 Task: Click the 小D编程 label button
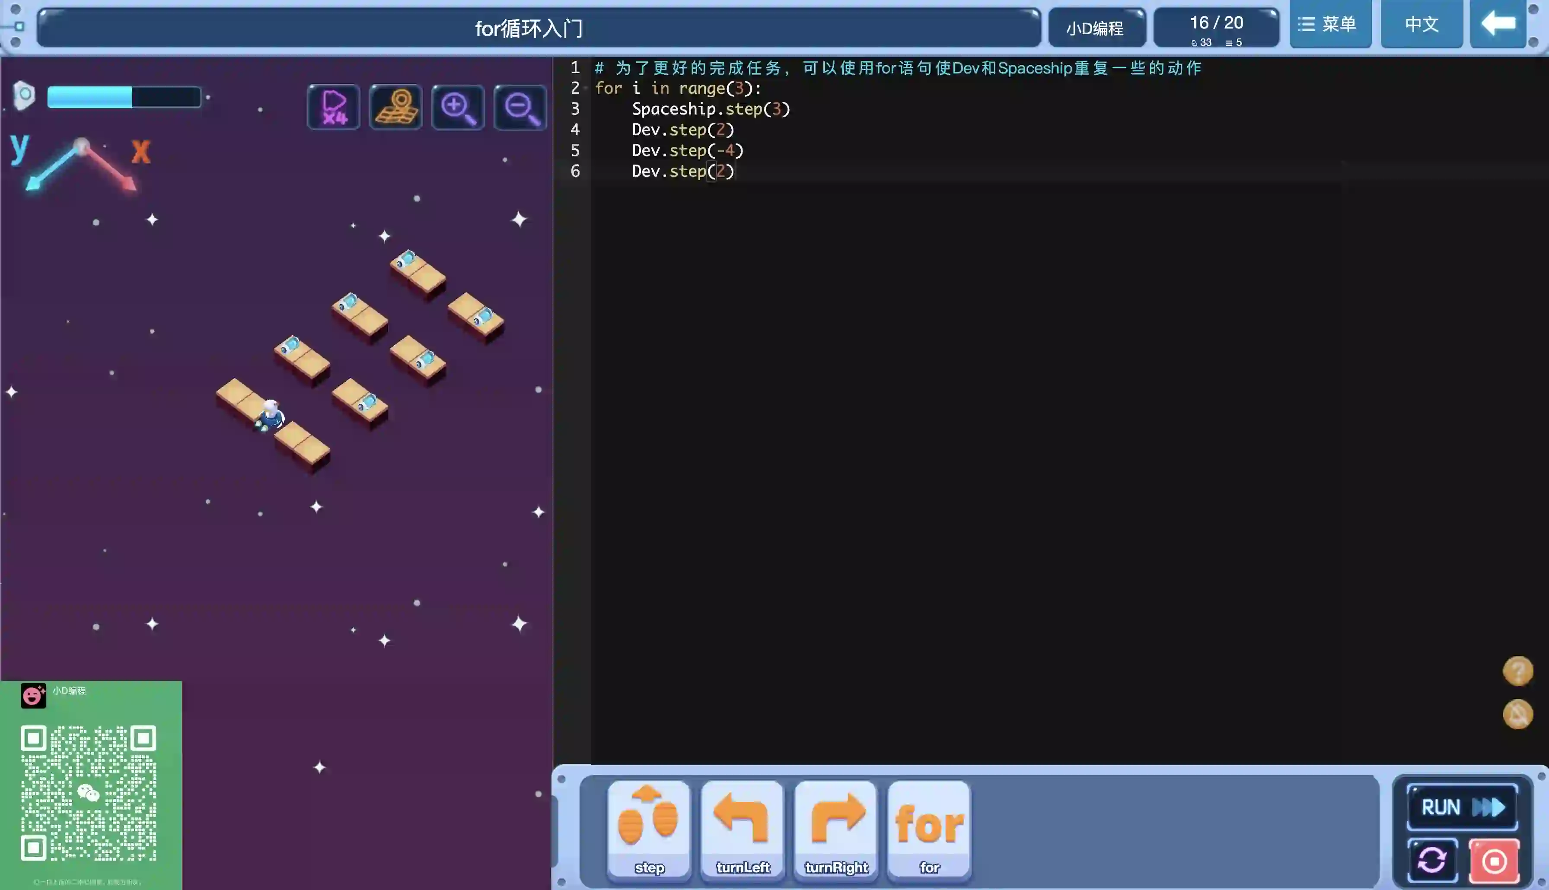[x=1096, y=28]
